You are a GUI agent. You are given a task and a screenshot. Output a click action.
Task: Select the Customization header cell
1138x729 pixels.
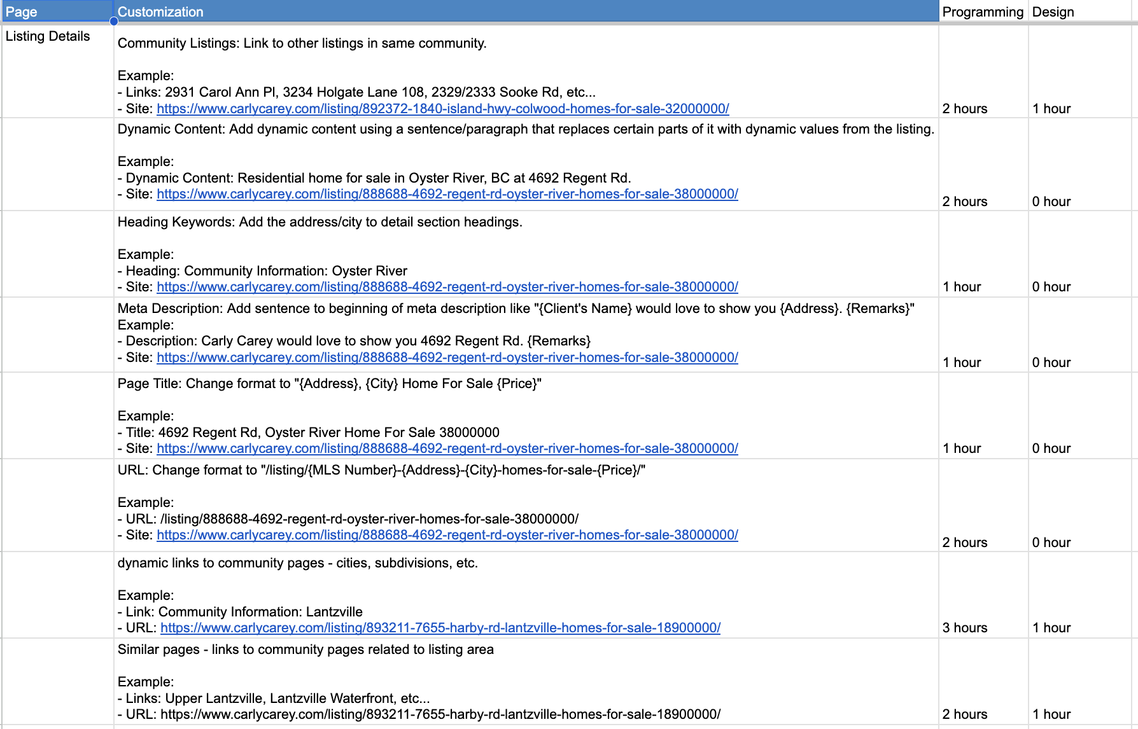click(x=525, y=11)
